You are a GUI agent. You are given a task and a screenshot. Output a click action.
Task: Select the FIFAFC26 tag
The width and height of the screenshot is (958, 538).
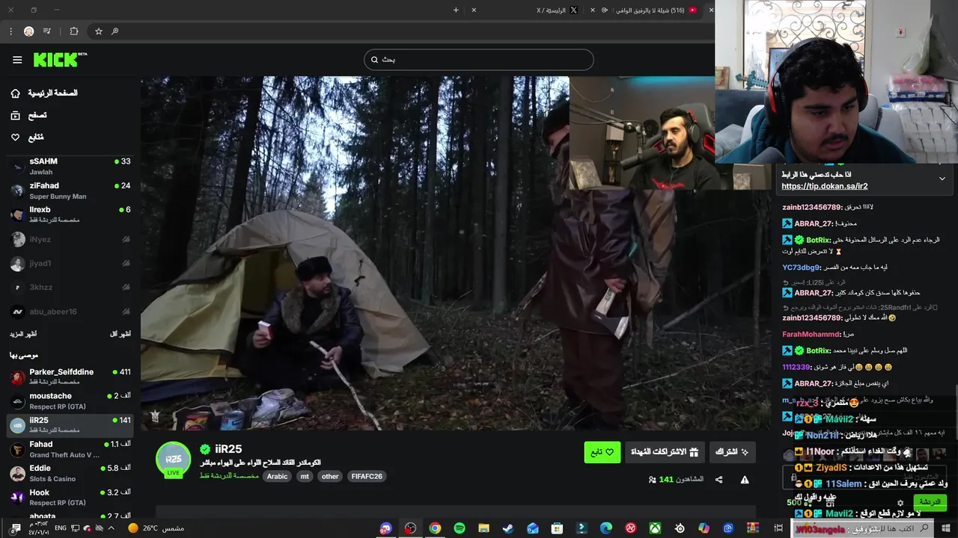tap(367, 476)
